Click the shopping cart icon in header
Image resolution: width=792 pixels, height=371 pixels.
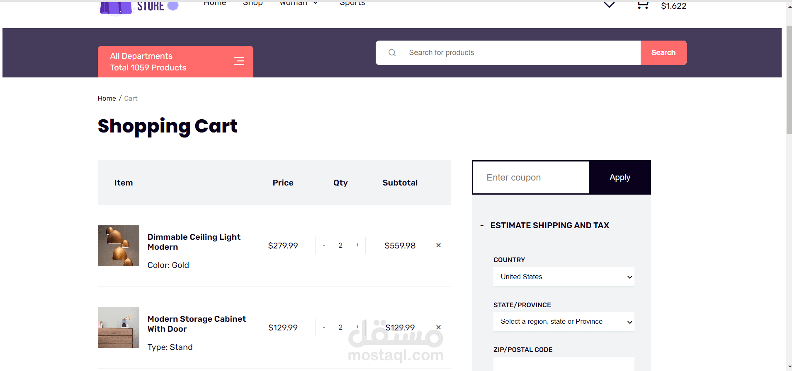point(643,5)
